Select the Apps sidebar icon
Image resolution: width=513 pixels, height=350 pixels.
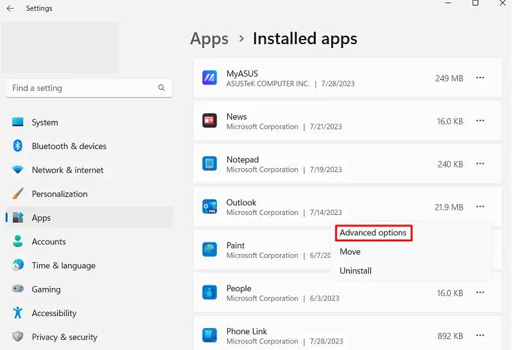click(x=18, y=217)
